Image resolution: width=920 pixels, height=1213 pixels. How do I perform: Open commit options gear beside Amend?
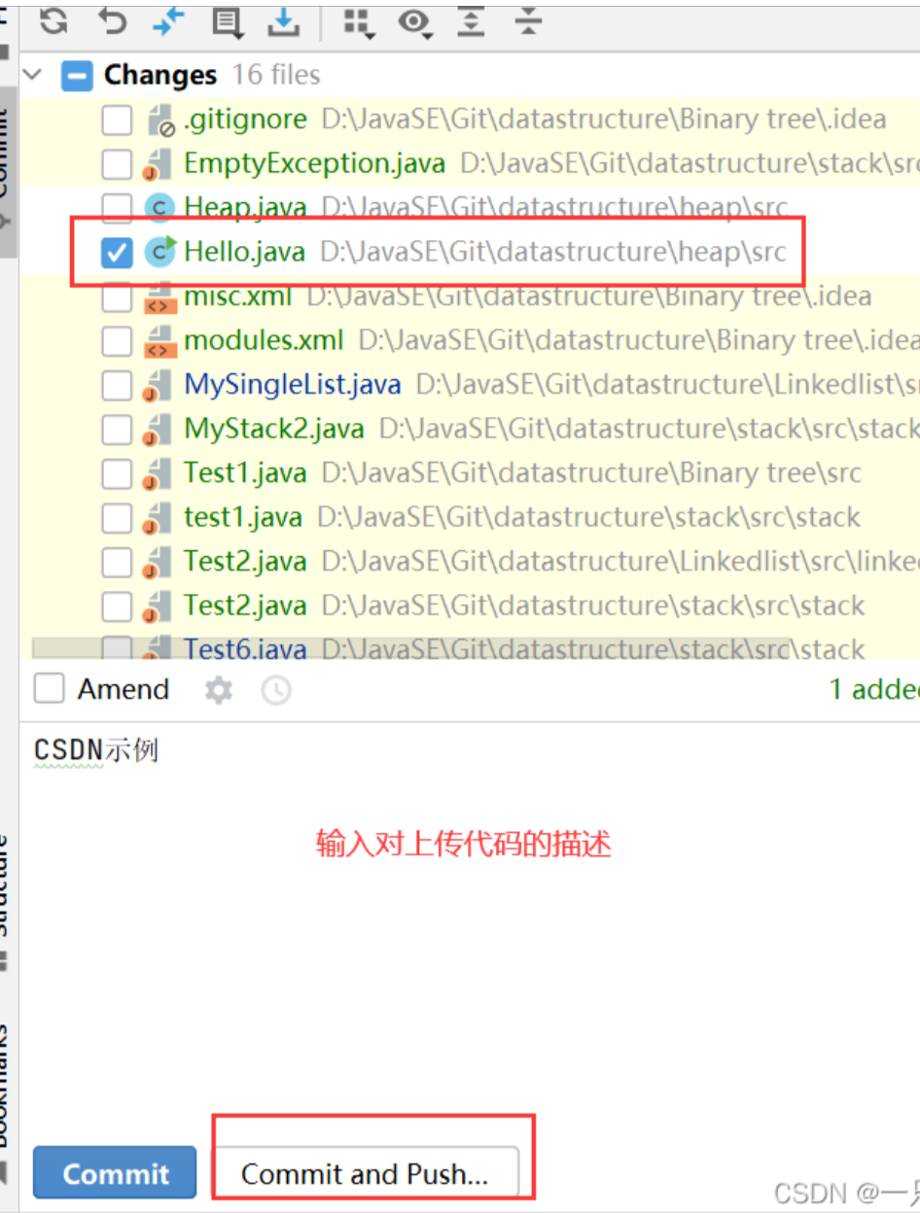point(219,690)
